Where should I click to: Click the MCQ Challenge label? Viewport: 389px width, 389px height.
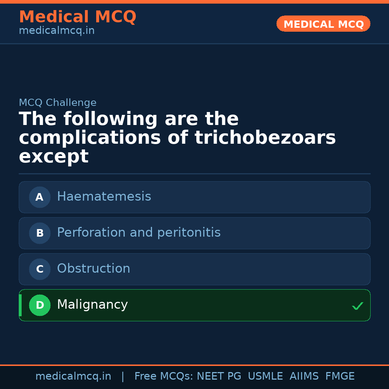pyautogui.click(x=58, y=103)
